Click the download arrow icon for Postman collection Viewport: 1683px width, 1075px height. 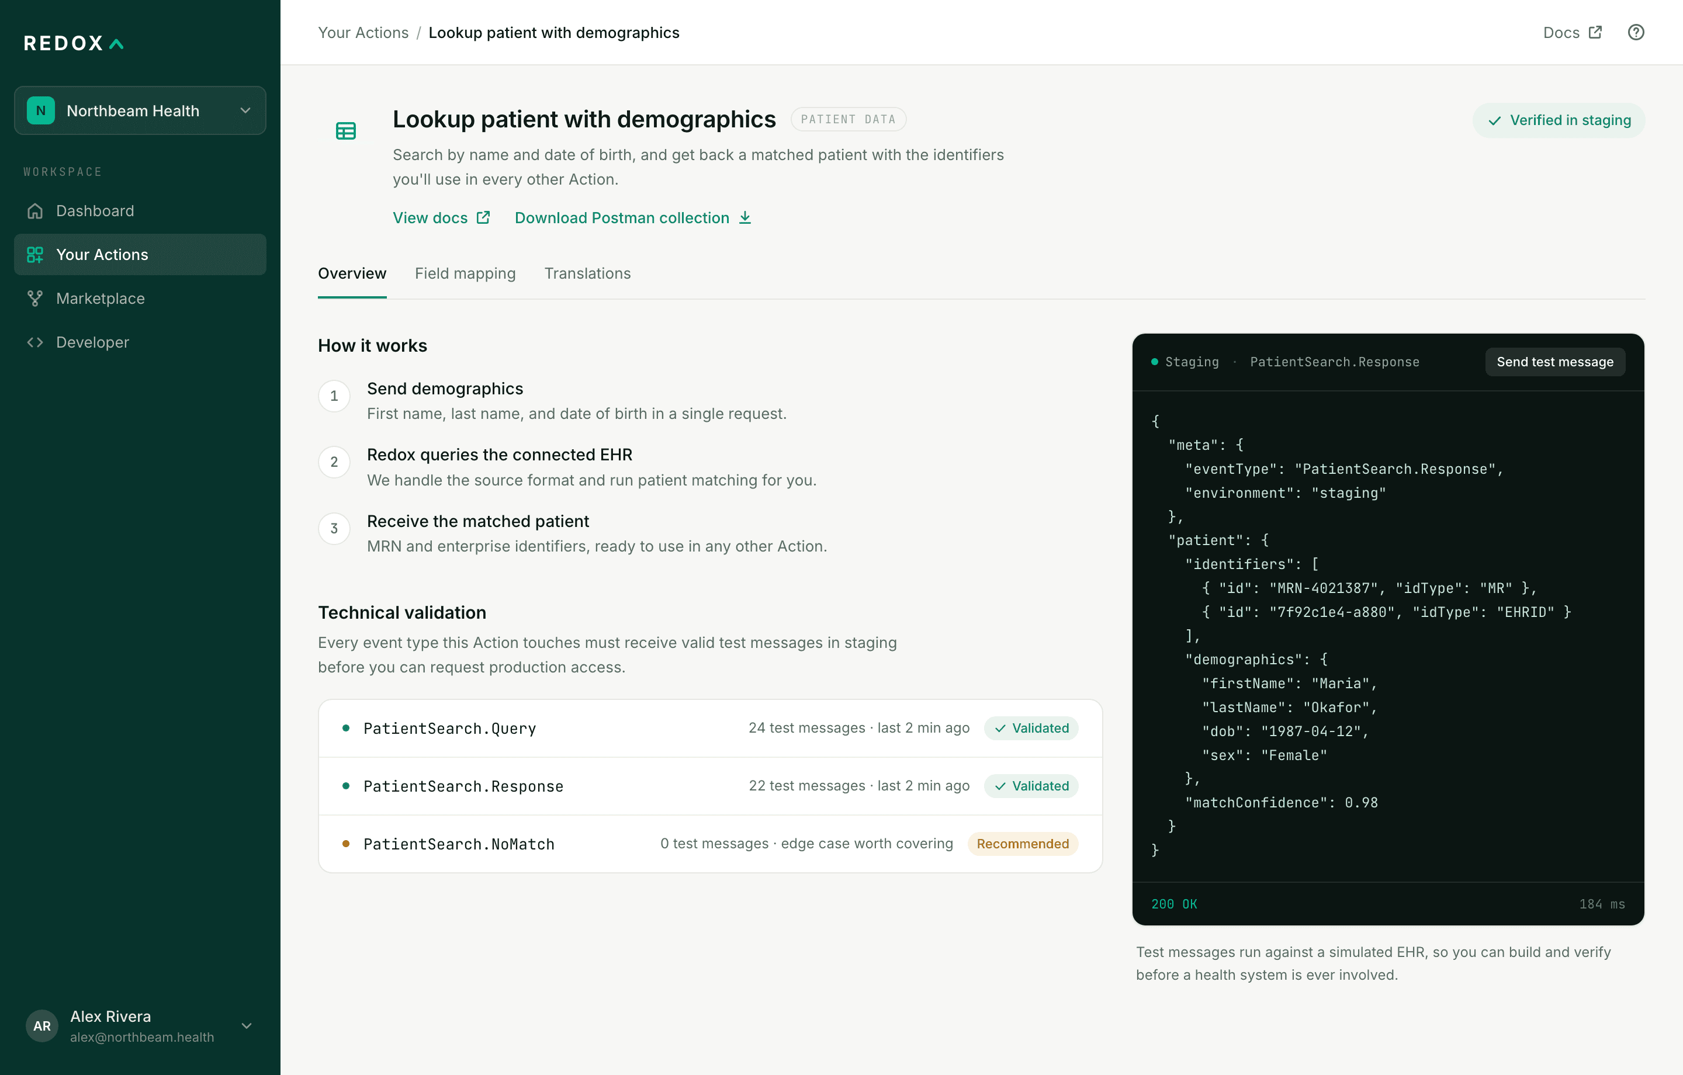(x=745, y=217)
